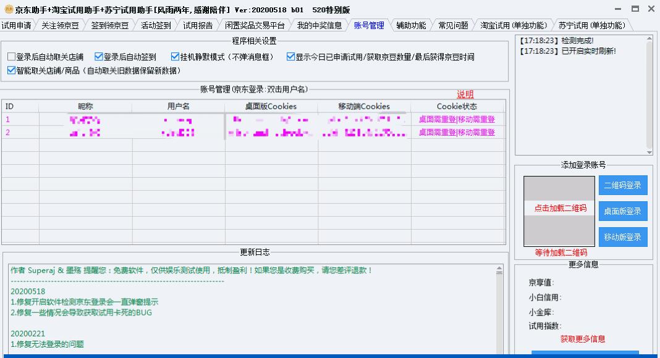The width and height of the screenshot is (660, 358).
Task: Select the 试用报告 tab
Action: click(x=198, y=26)
